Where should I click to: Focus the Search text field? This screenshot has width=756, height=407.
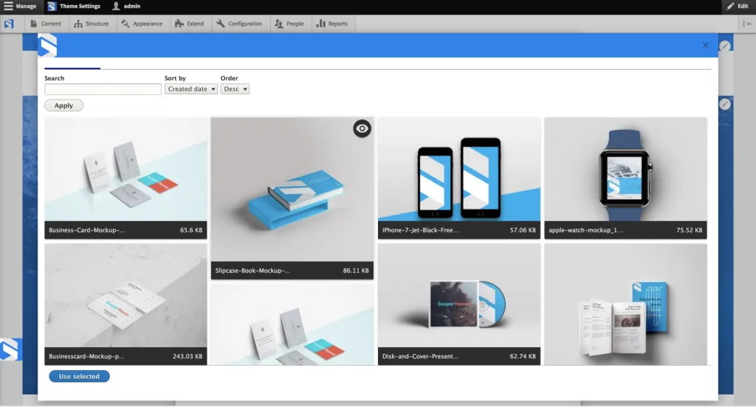[103, 89]
